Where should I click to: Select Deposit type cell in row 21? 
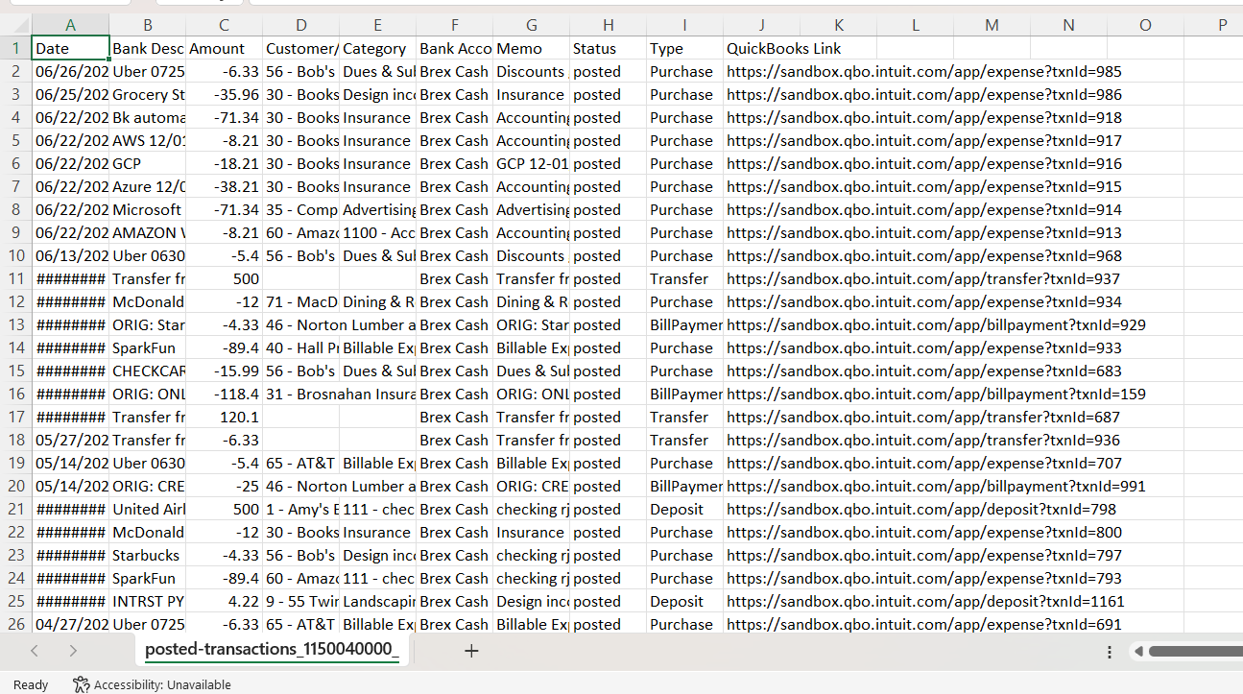pos(684,509)
